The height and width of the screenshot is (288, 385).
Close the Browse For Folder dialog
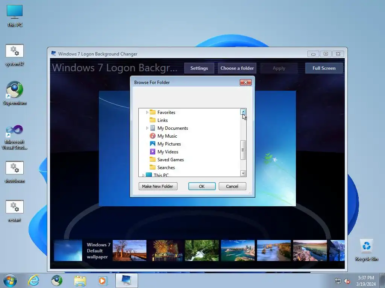point(246,82)
